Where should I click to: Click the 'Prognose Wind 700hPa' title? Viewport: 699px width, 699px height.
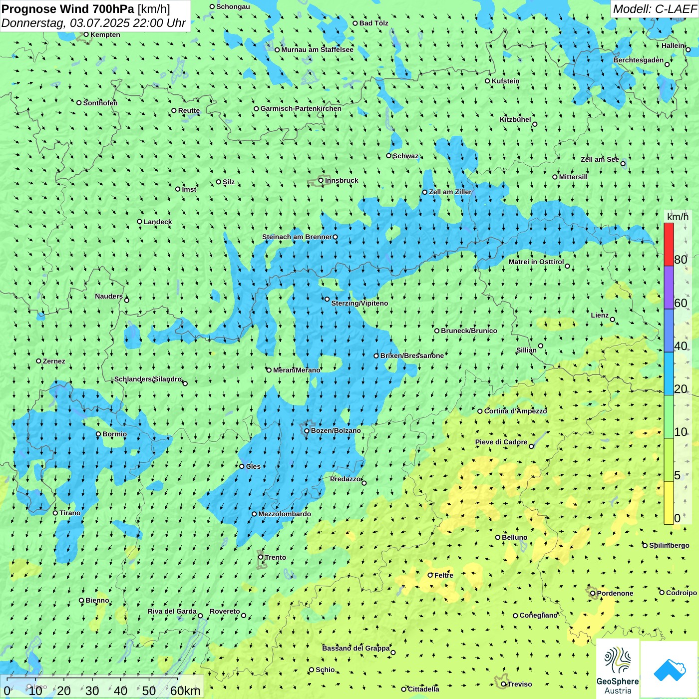[x=68, y=9]
